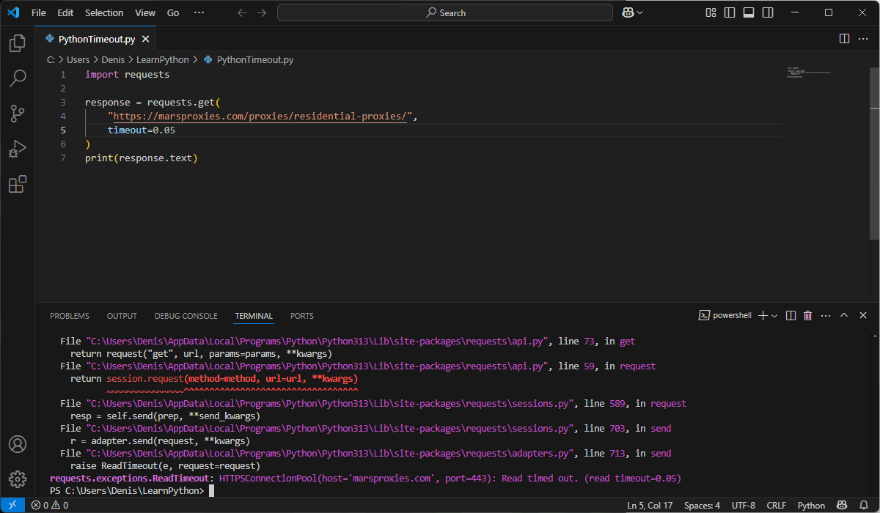Image resolution: width=880 pixels, height=513 pixels.
Task: Open the Copilot dropdown arrow
Action: pyautogui.click(x=639, y=12)
